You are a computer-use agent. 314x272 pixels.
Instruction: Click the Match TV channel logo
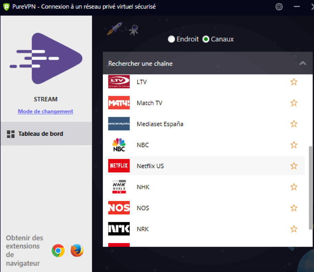(x=119, y=103)
